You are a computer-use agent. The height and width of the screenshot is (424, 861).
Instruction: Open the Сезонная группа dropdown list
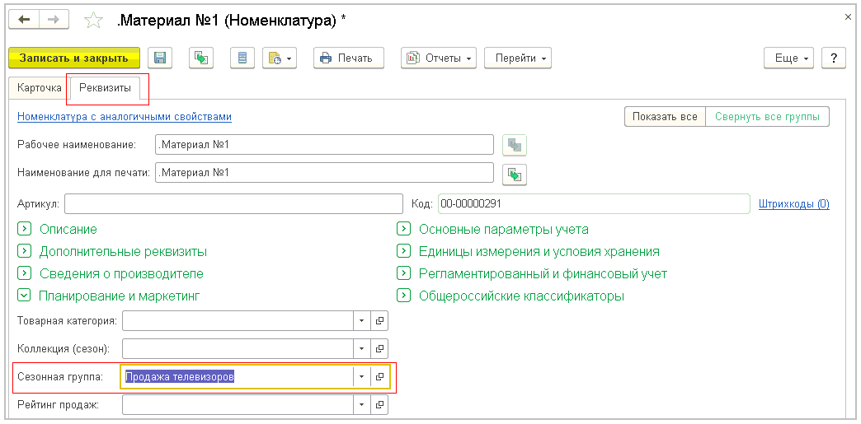[x=361, y=376]
